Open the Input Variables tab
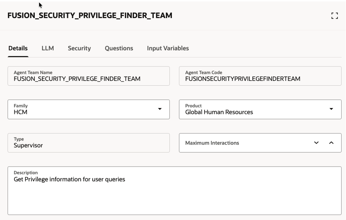The height and width of the screenshot is (220, 346). click(x=168, y=48)
